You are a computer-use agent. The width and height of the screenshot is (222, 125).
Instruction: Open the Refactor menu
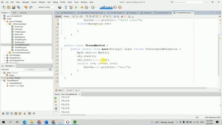tap(42, 2)
